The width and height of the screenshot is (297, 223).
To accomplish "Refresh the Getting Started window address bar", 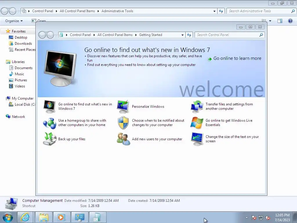I will 189,35.
